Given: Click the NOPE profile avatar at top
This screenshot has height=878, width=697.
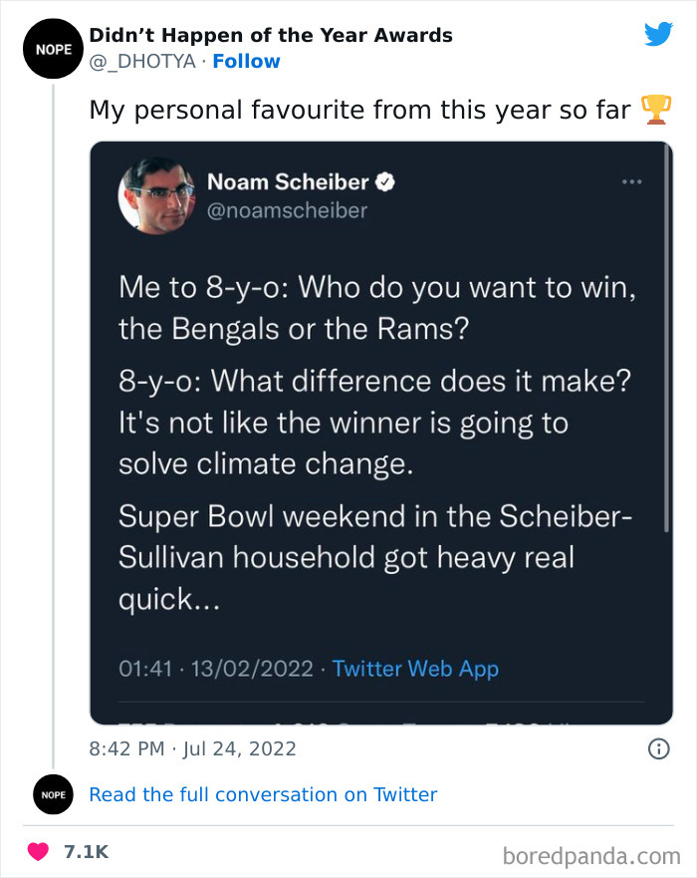Looking at the screenshot, I should click(x=53, y=48).
